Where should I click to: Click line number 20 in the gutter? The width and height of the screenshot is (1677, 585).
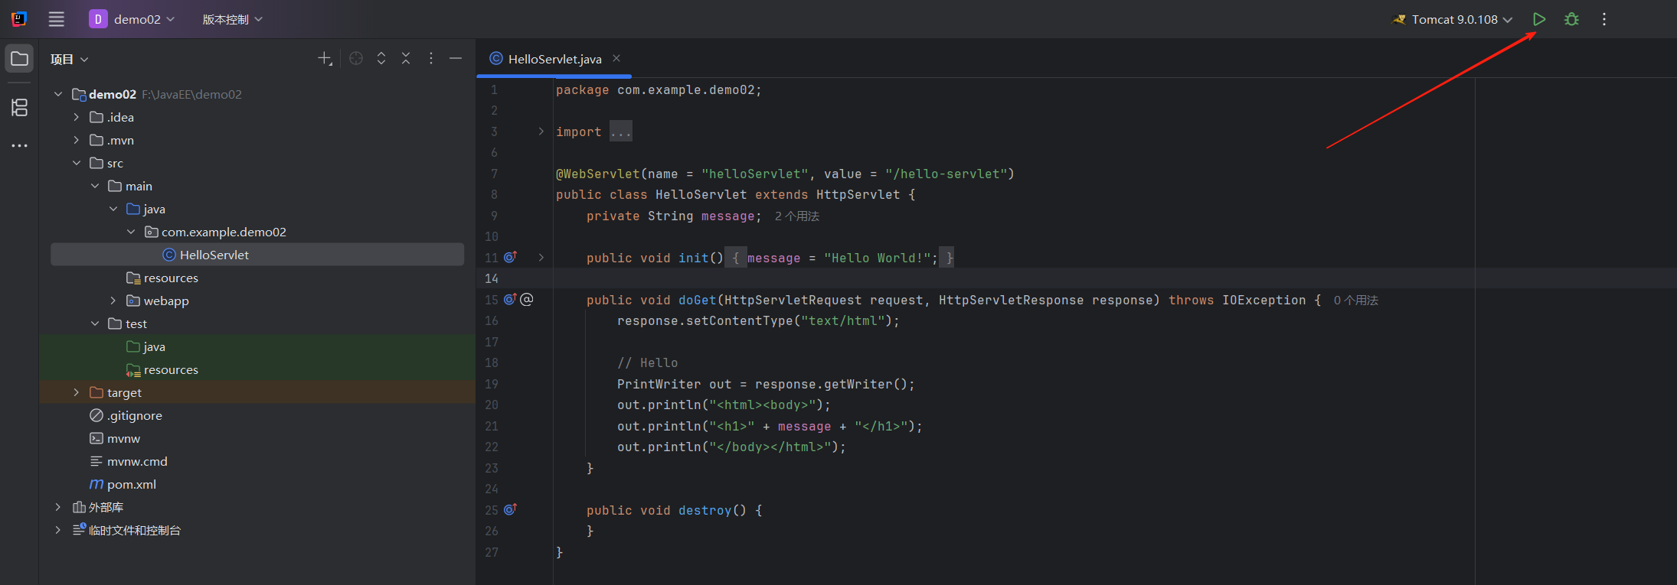(x=492, y=405)
